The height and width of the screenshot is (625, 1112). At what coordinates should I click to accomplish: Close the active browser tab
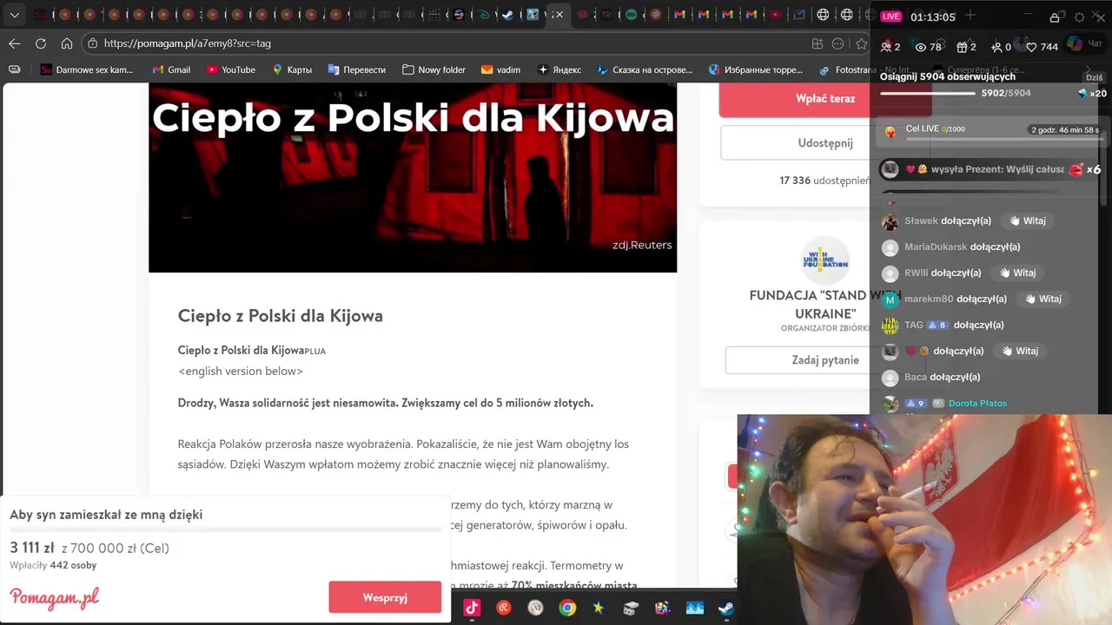(x=559, y=15)
